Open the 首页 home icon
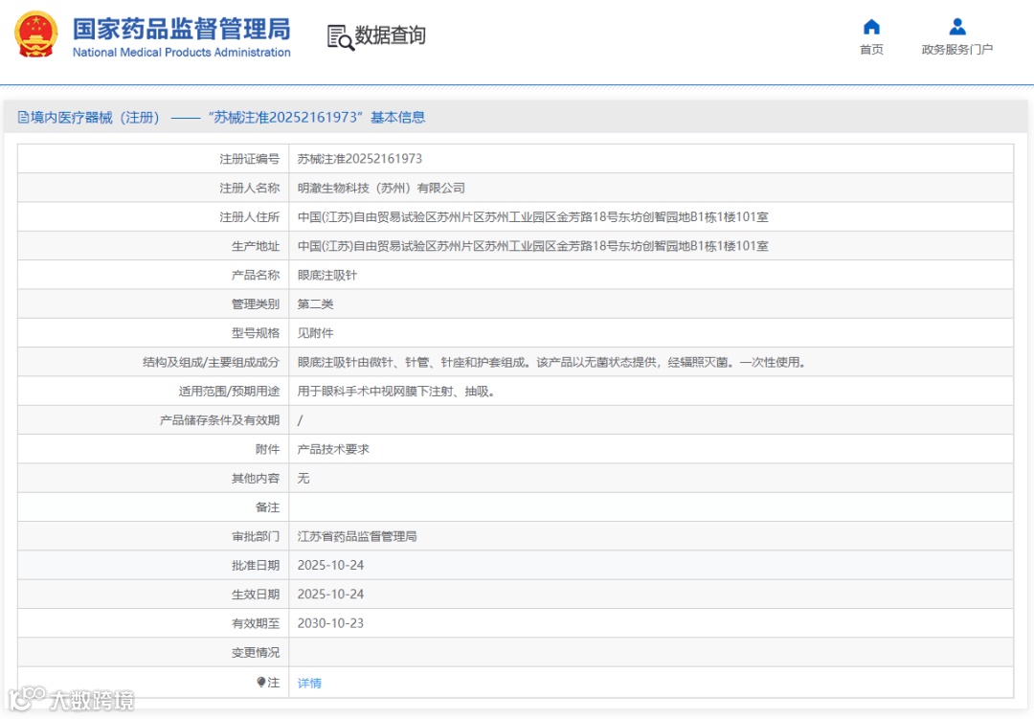Image resolution: width=1034 pixels, height=719 pixels. tap(871, 27)
